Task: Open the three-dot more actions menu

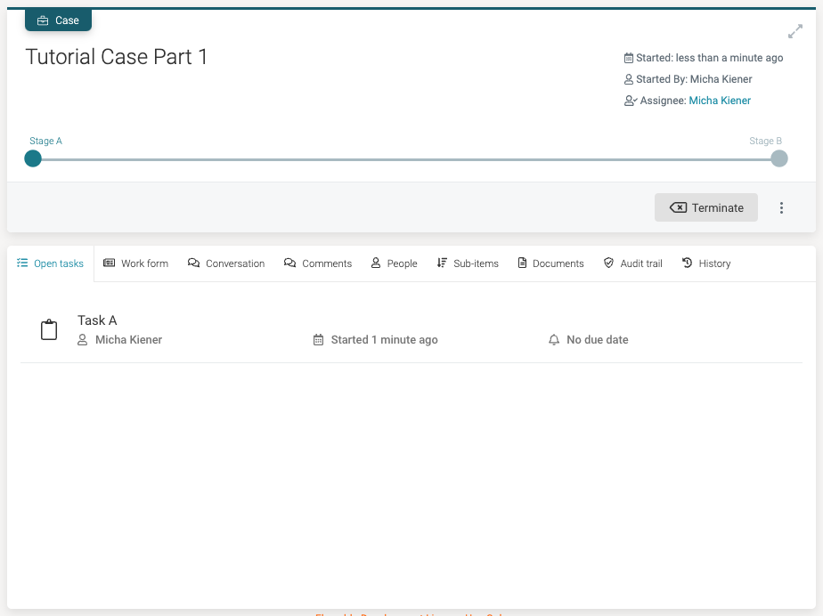Action: pos(781,207)
